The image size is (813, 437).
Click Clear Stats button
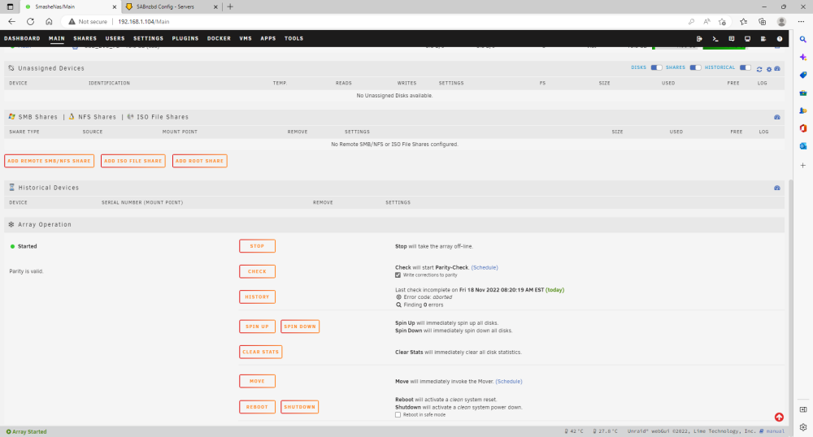pyautogui.click(x=261, y=352)
